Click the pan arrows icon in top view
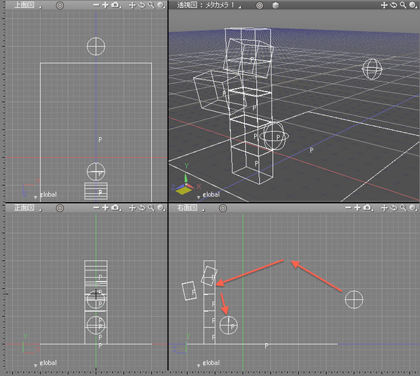 pyautogui.click(x=133, y=5)
